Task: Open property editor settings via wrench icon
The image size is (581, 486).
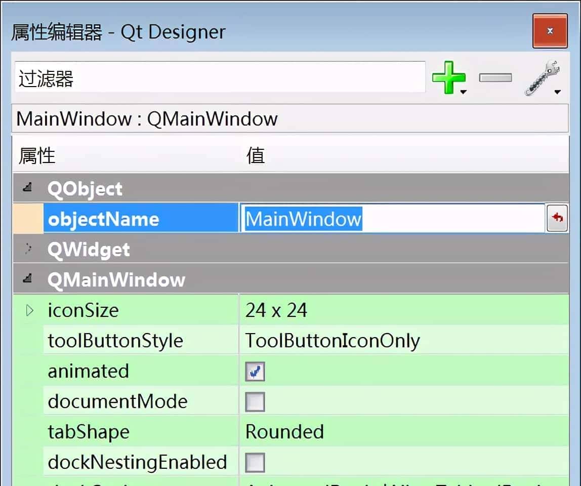Action: click(543, 77)
